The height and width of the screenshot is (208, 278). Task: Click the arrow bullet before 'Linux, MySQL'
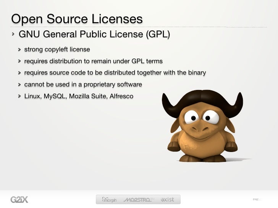[x=19, y=96]
